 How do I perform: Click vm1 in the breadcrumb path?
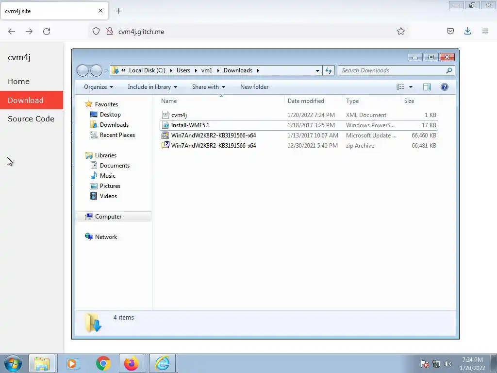pos(207,70)
